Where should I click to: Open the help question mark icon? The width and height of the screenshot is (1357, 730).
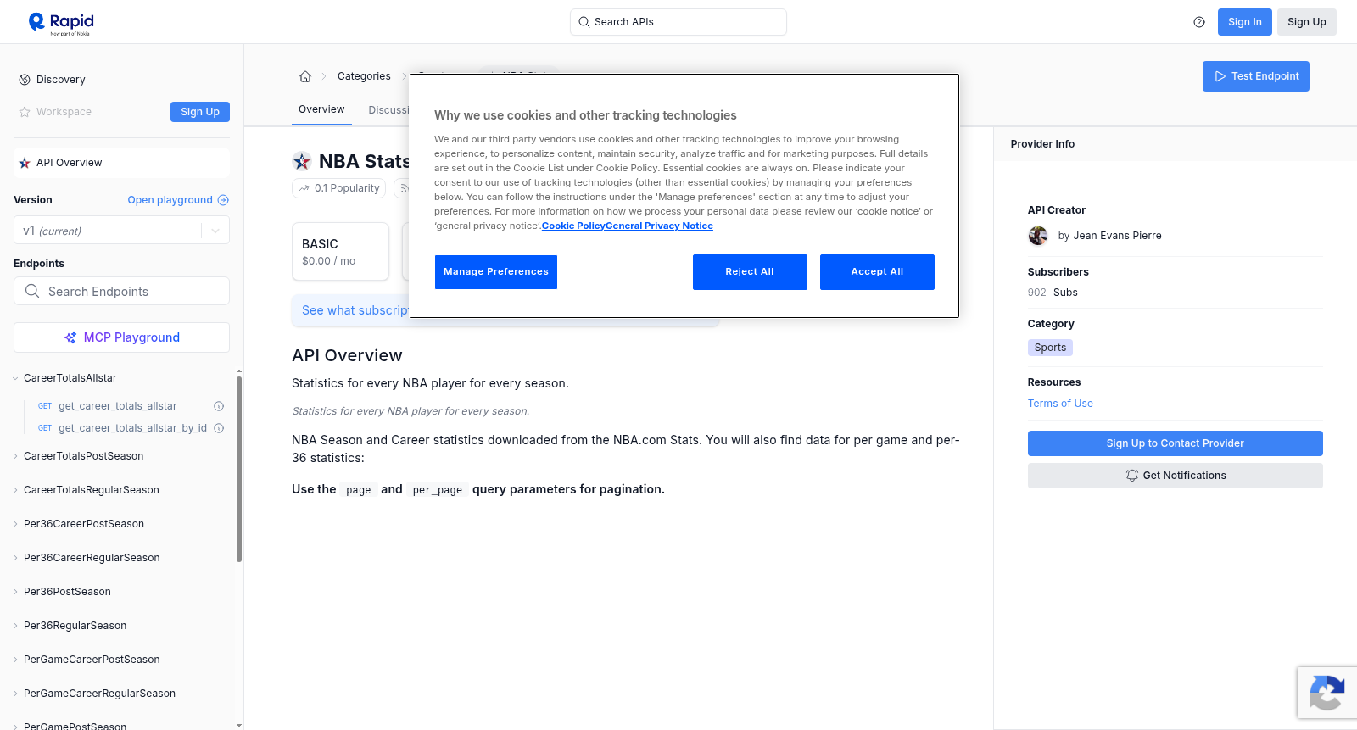click(x=1199, y=22)
